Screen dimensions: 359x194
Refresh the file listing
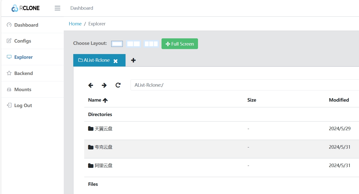[x=118, y=85]
